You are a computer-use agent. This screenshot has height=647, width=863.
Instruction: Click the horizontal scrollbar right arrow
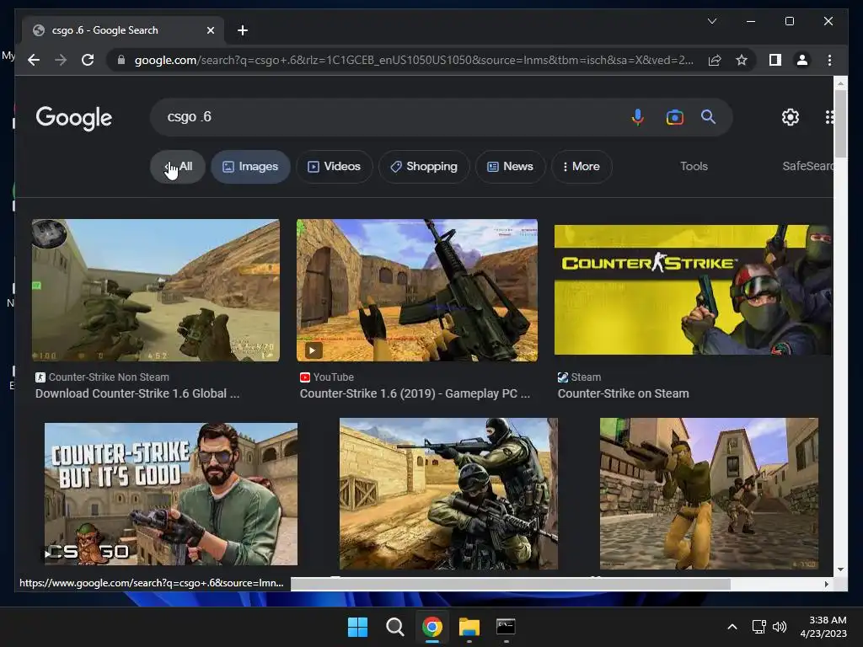click(826, 584)
